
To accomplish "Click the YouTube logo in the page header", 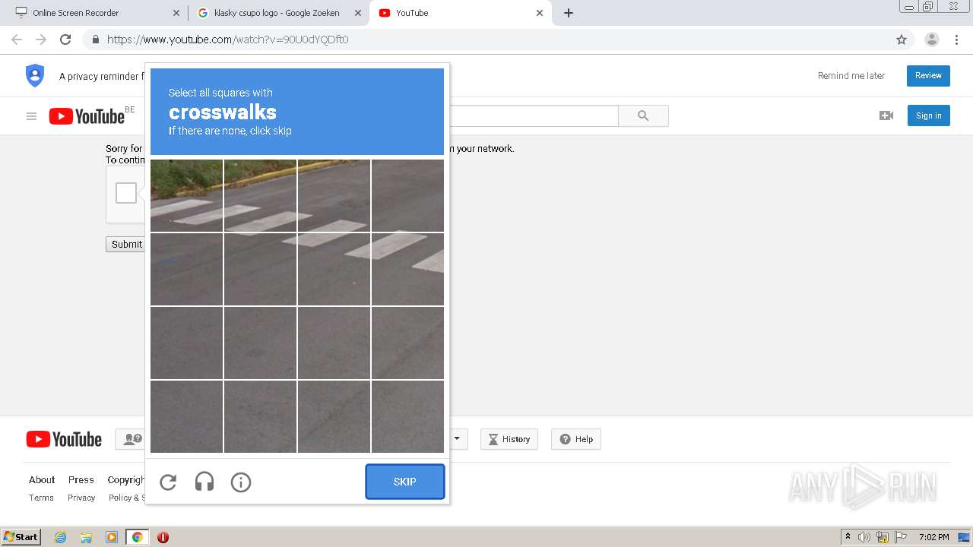I will click(87, 116).
